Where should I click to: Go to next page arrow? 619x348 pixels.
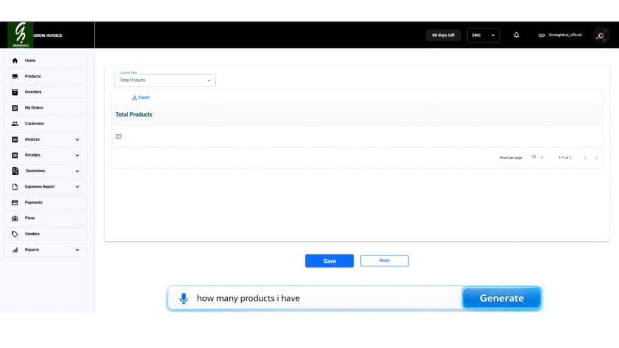pos(597,158)
